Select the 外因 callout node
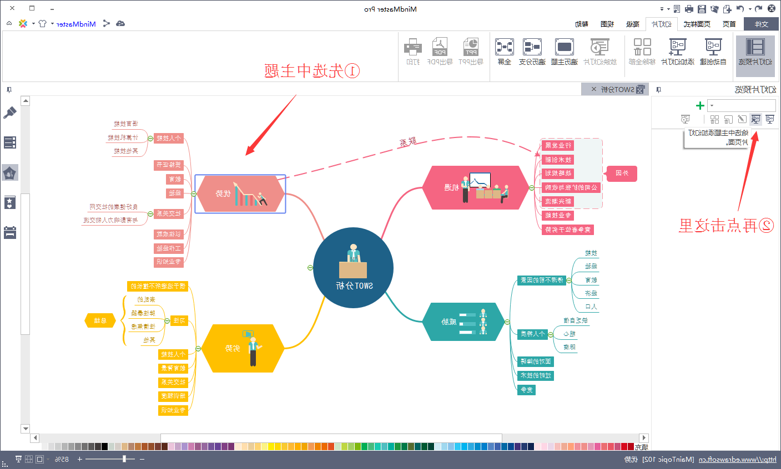Screen dimensions: 781x469 click(622, 174)
